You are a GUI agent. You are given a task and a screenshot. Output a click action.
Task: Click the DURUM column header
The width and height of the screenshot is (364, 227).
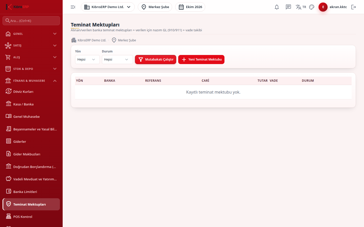click(308, 81)
